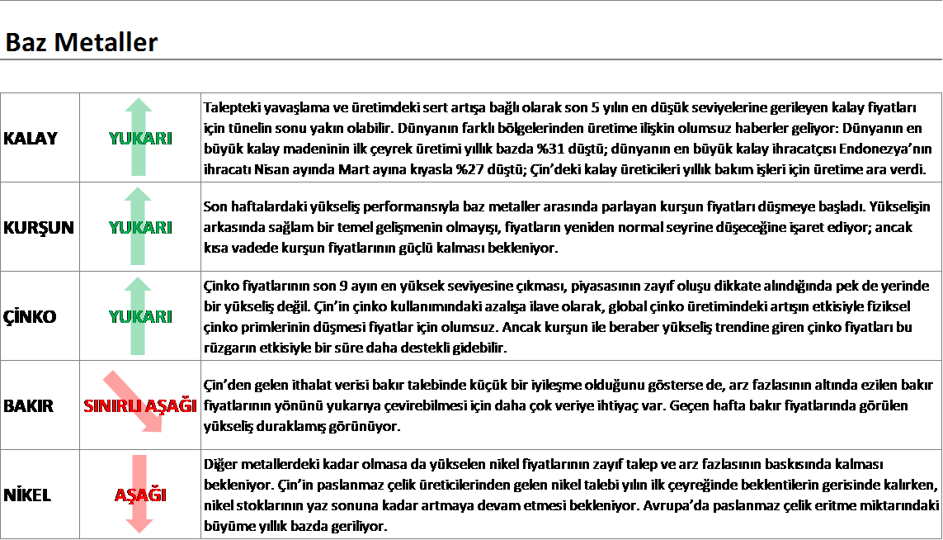943x540 pixels.
Task: Select the KURŞUN metal name cell
Action: coord(40,227)
